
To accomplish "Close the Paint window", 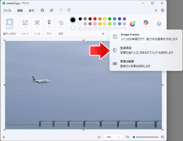I will point(162,3).
